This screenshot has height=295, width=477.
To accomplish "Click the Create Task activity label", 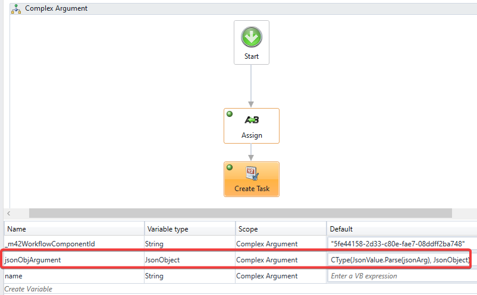I will [252, 189].
